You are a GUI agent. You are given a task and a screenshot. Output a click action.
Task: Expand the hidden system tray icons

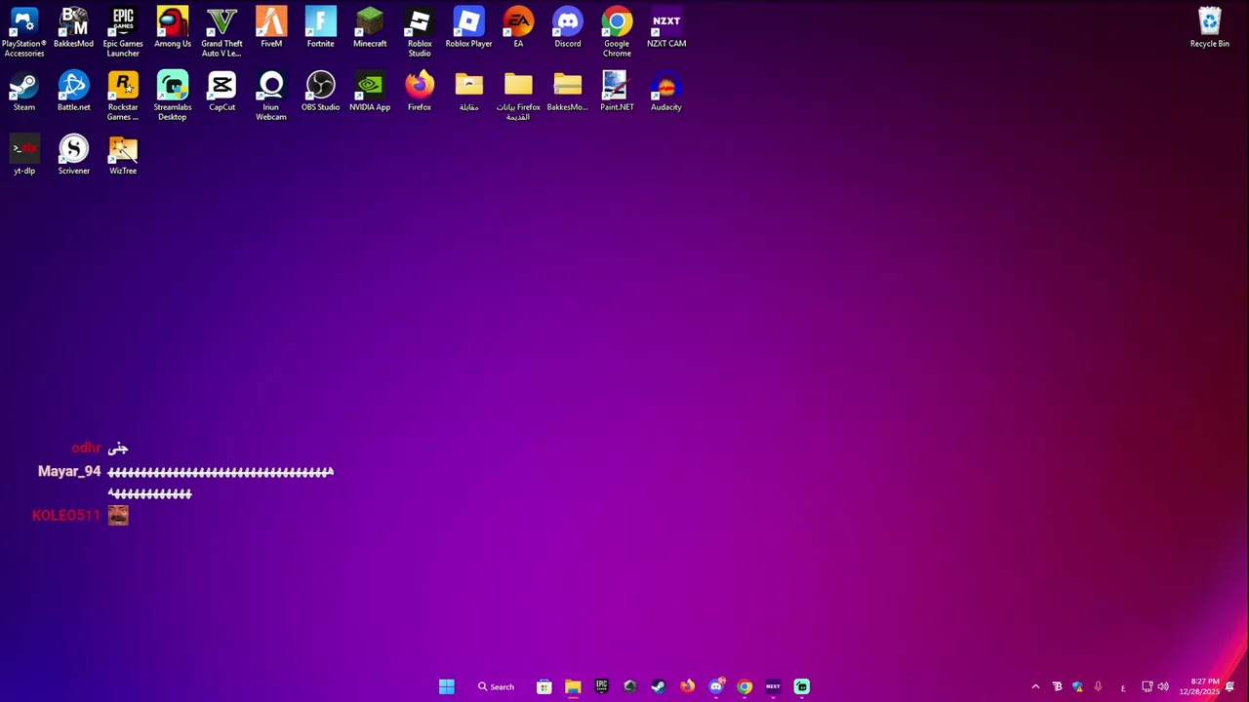tap(1035, 686)
